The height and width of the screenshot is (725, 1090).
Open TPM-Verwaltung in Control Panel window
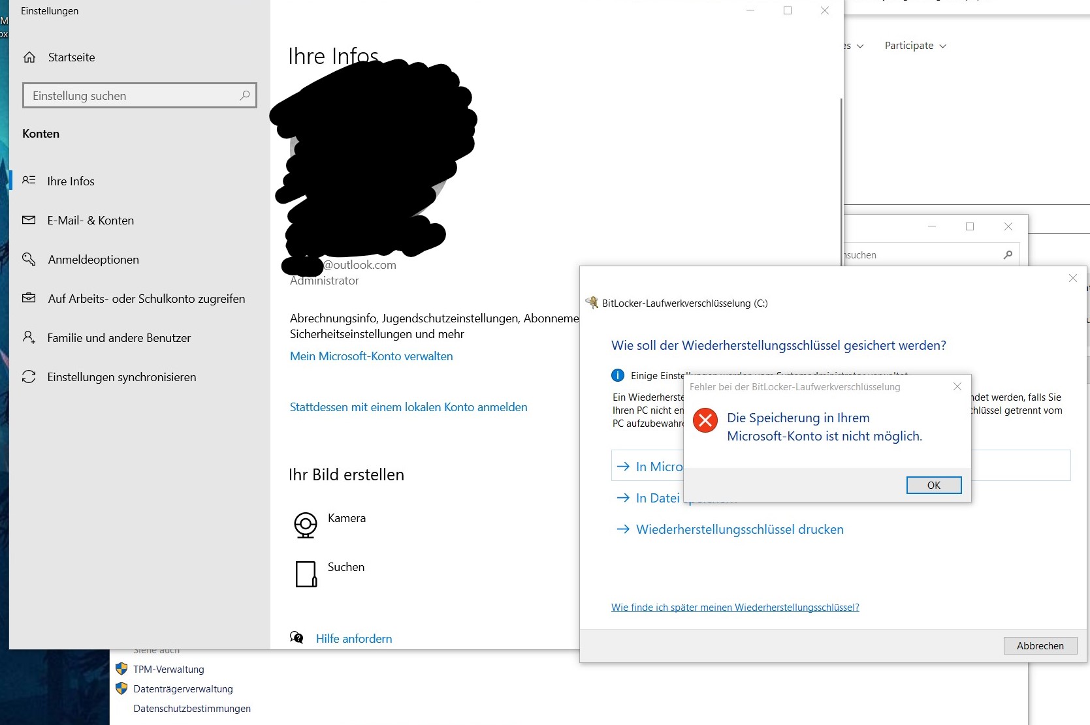pos(168,670)
